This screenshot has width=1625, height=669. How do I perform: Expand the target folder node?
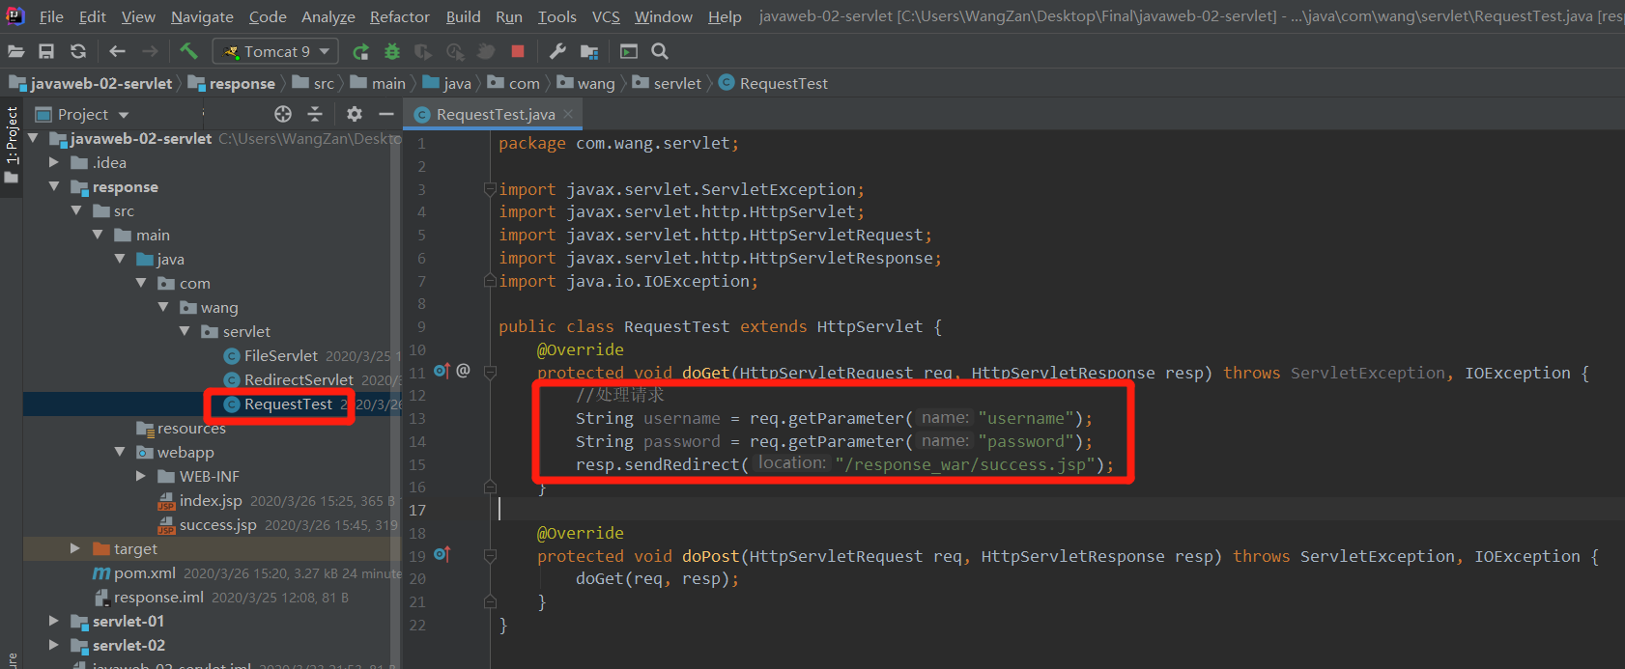point(75,548)
